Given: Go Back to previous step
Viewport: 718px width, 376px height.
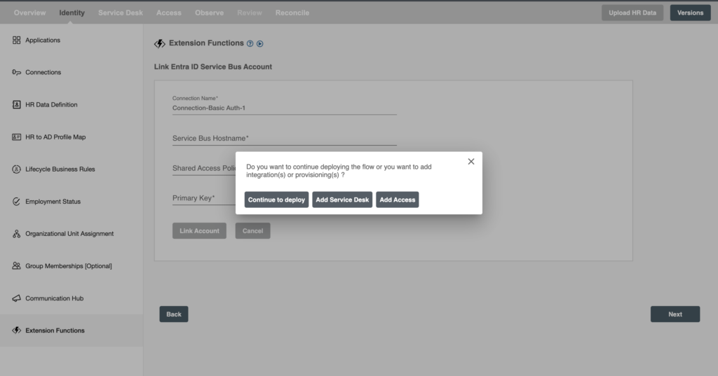Looking at the screenshot, I should coord(174,314).
